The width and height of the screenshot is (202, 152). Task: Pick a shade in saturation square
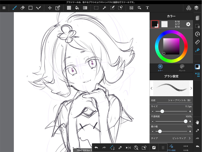pyautogui.click(x=171, y=46)
